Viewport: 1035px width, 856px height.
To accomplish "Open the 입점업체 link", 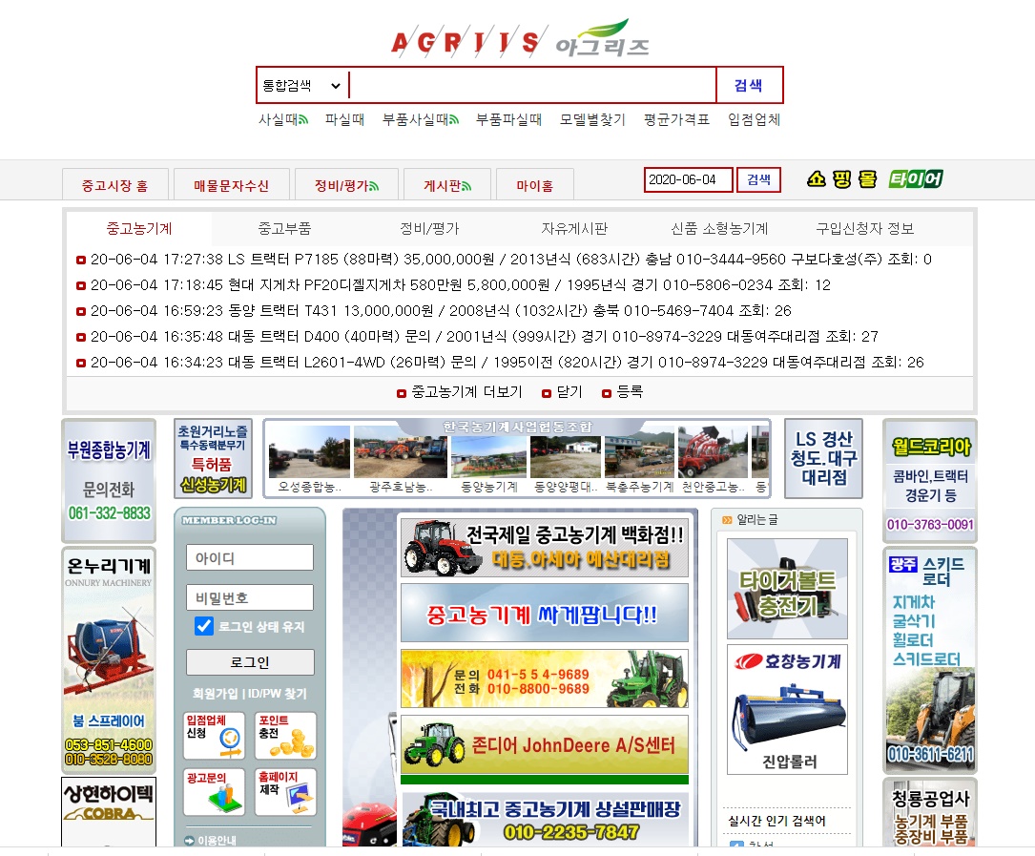I will pos(755,119).
